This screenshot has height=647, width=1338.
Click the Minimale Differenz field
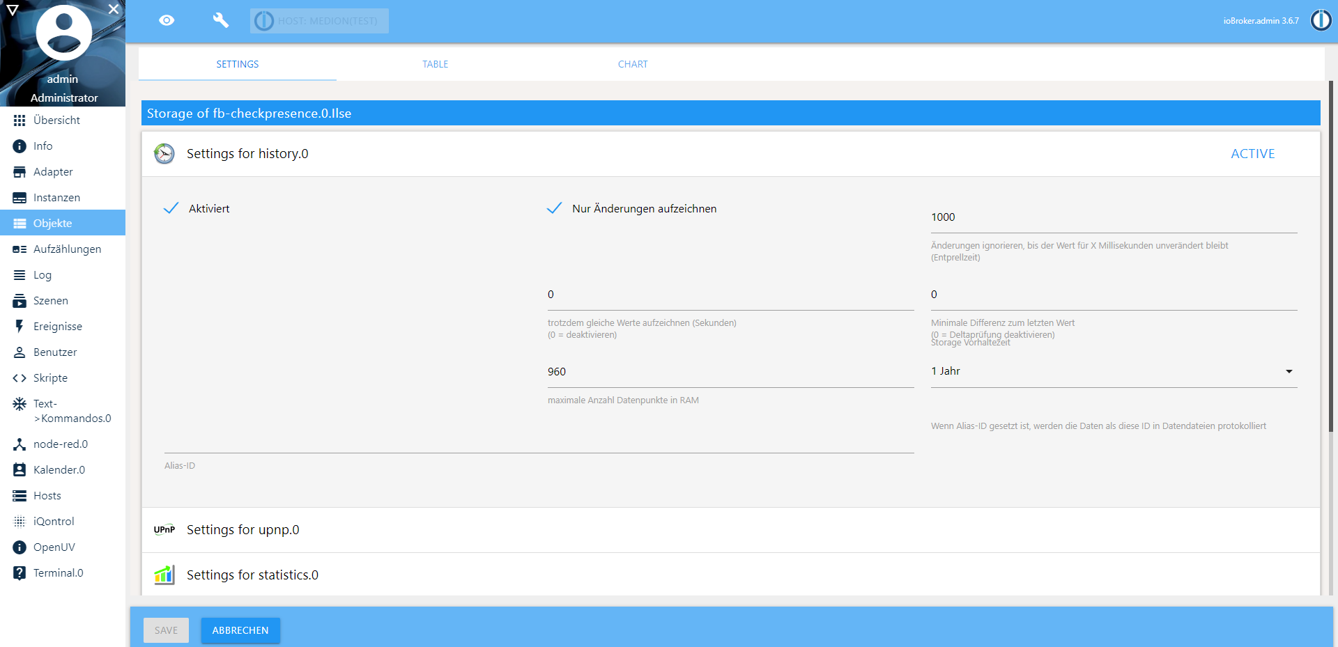pos(1114,295)
